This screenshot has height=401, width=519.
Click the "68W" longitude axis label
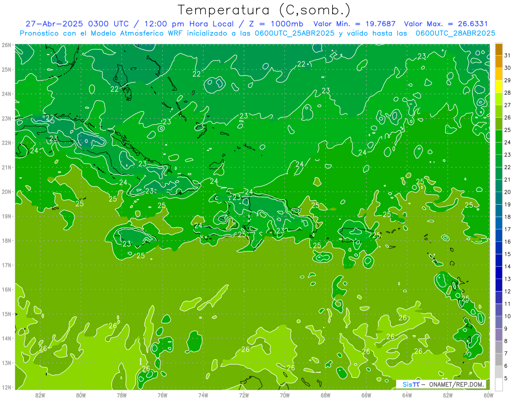click(x=326, y=395)
